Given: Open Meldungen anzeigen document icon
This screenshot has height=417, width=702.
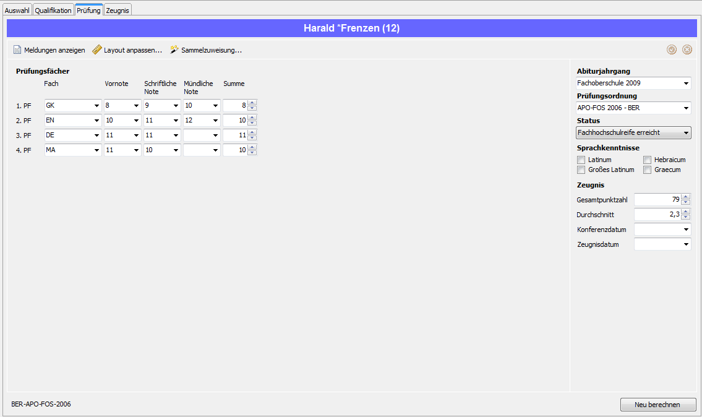Looking at the screenshot, I should pyautogui.click(x=17, y=49).
